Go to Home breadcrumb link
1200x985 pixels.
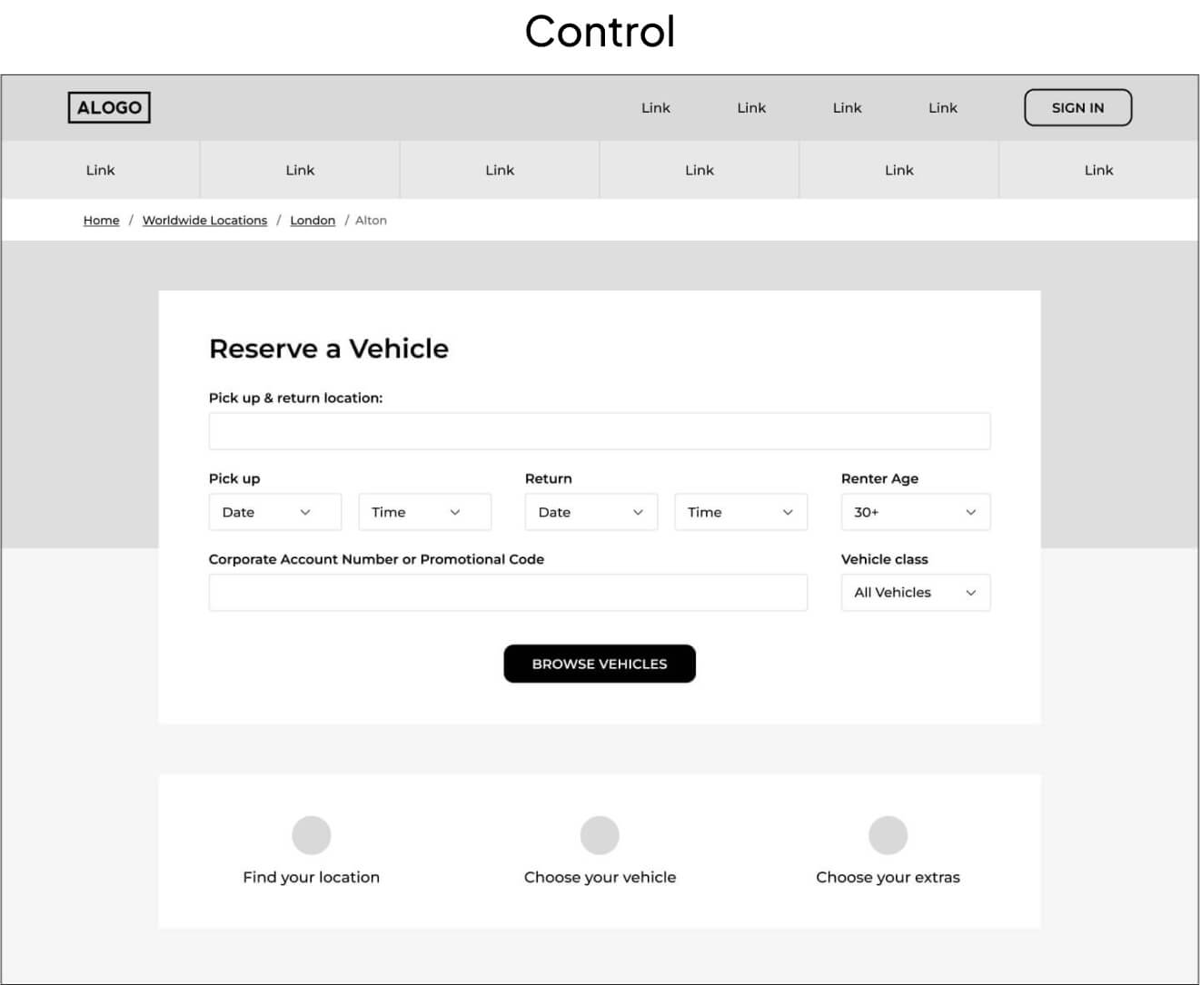(101, 221)
